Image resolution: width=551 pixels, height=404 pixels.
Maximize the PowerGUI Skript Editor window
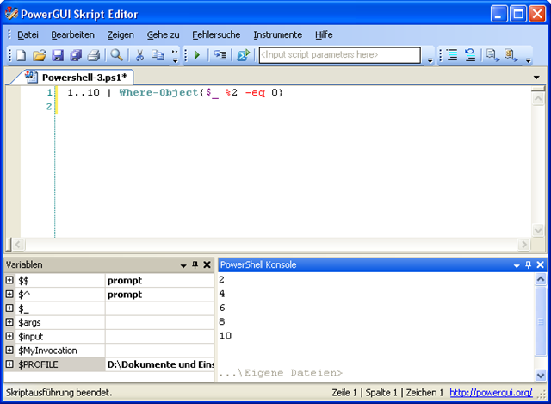(518, 14)
